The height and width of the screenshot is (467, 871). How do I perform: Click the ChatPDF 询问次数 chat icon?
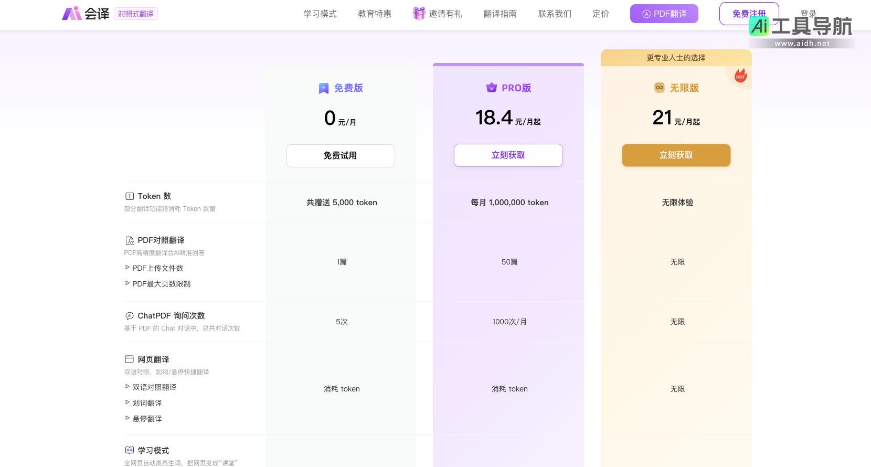click(130, 316)
